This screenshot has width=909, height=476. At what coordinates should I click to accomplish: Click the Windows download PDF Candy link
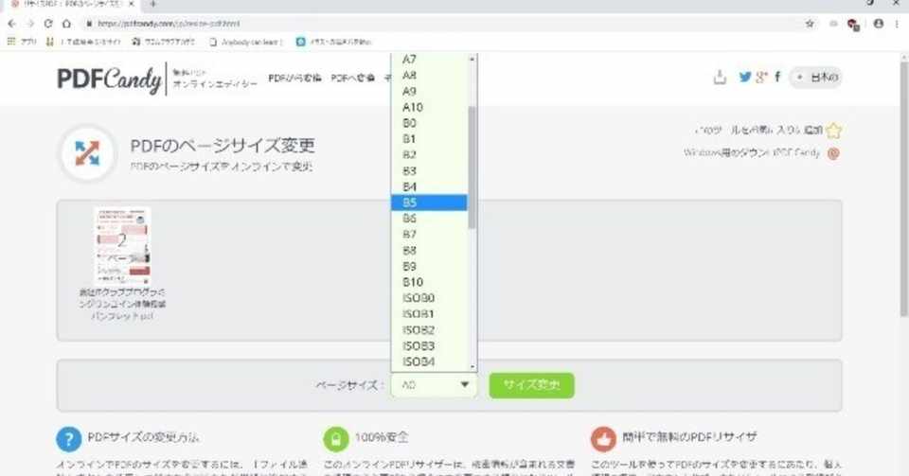point(752,153)
